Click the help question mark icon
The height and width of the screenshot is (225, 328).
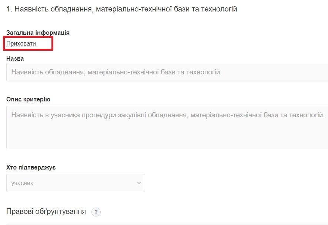click(96, 212)
